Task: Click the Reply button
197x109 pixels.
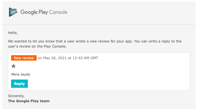Action: 20,84
